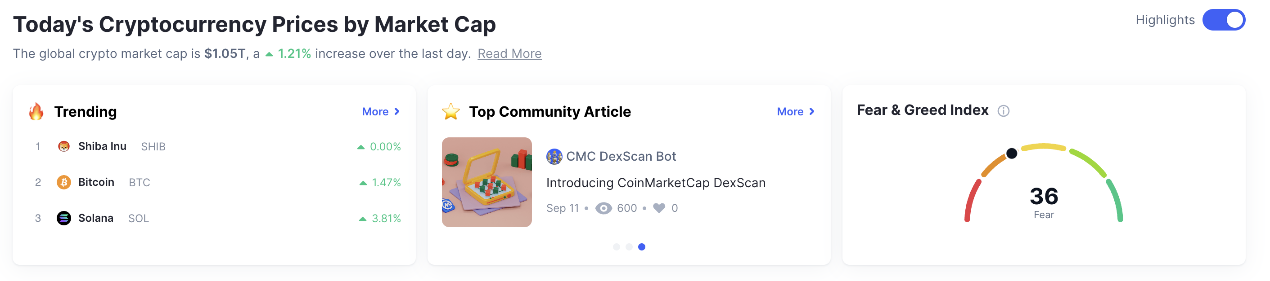Click the DexScan article thumbnail image
The width and height of the screenshot is (1270, 281).
[486, 182]
